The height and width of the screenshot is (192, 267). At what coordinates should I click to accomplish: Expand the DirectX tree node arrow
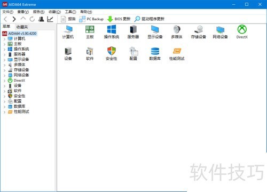(5, 81)
